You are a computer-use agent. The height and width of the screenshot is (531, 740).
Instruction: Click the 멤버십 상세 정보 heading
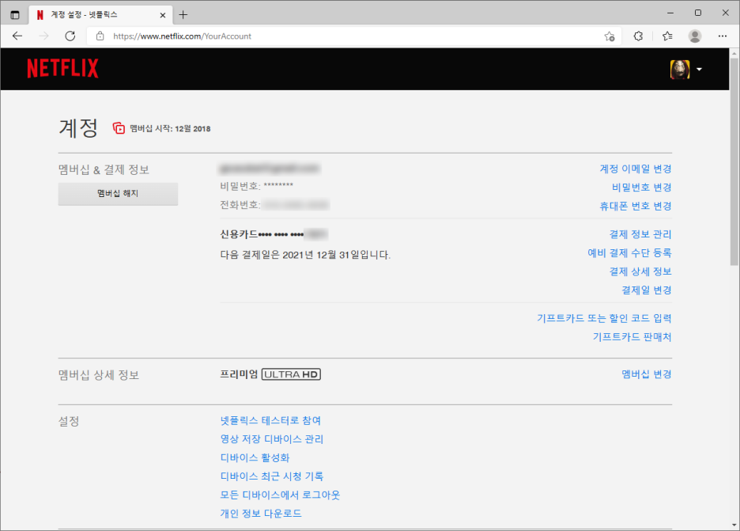99,375
